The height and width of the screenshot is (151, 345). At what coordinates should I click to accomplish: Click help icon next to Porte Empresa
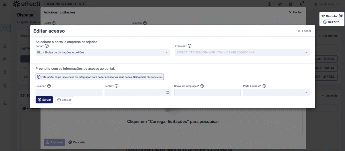[264, 86]
